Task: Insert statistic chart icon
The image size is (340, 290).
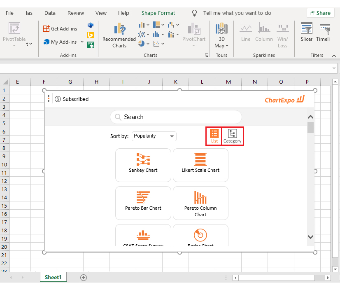Action: 156,34
